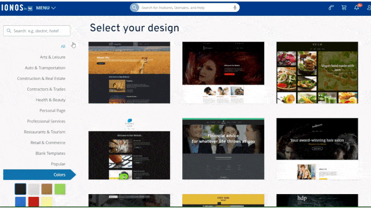Click the template category search field
This screenshot has height=208, width=371.
[x=37, y=31]
